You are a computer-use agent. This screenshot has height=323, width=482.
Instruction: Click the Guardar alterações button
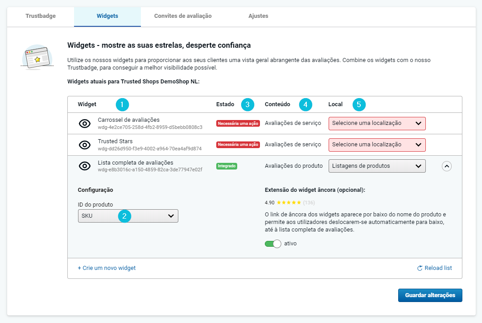[430, 295]
